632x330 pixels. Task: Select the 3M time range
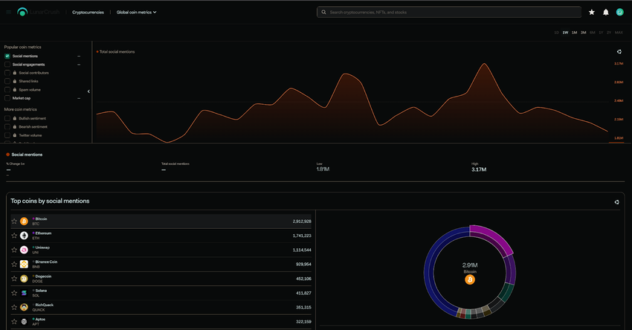point(584,33)
